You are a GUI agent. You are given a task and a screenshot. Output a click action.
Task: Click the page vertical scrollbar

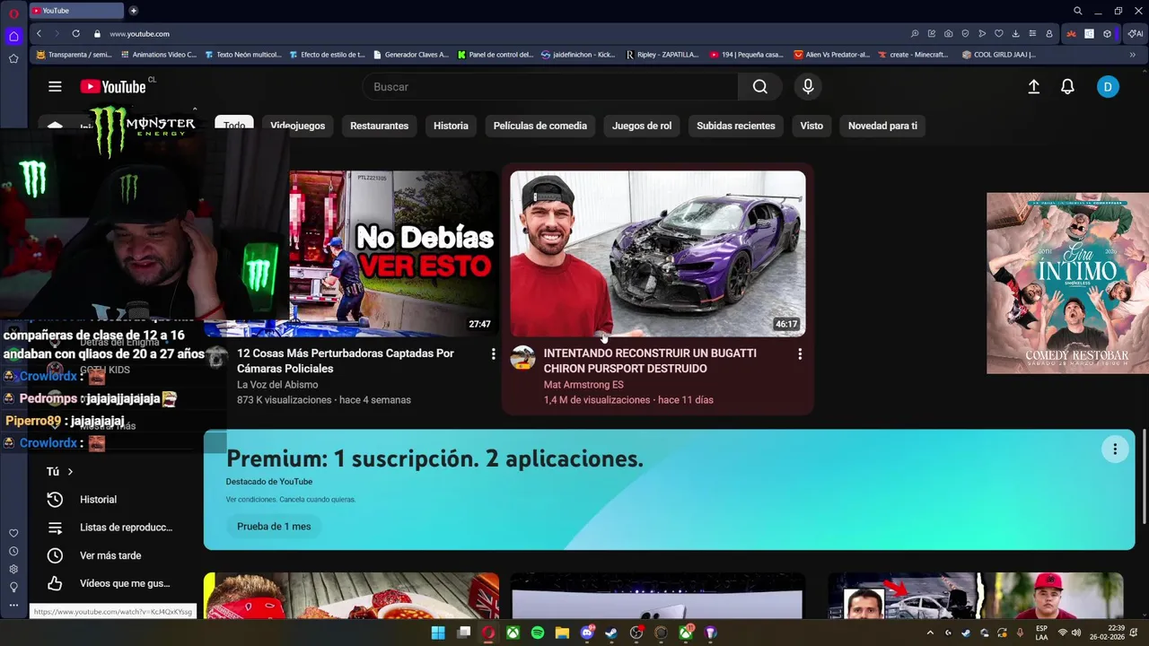tap(1145, 476)
